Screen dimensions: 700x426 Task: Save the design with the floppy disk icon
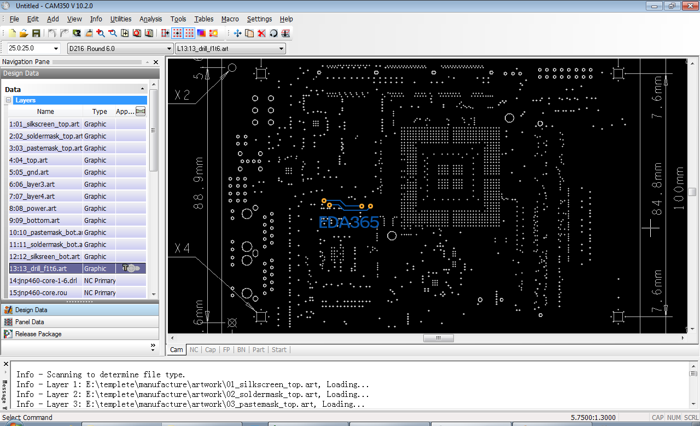(x=36, y=33)
